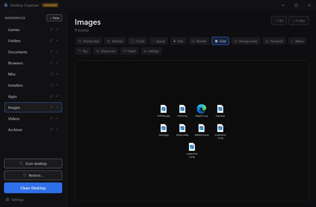This screenshot has width=316, height=207.
Task: Select the screenshot 2.png icon
Action: (192, 150)
